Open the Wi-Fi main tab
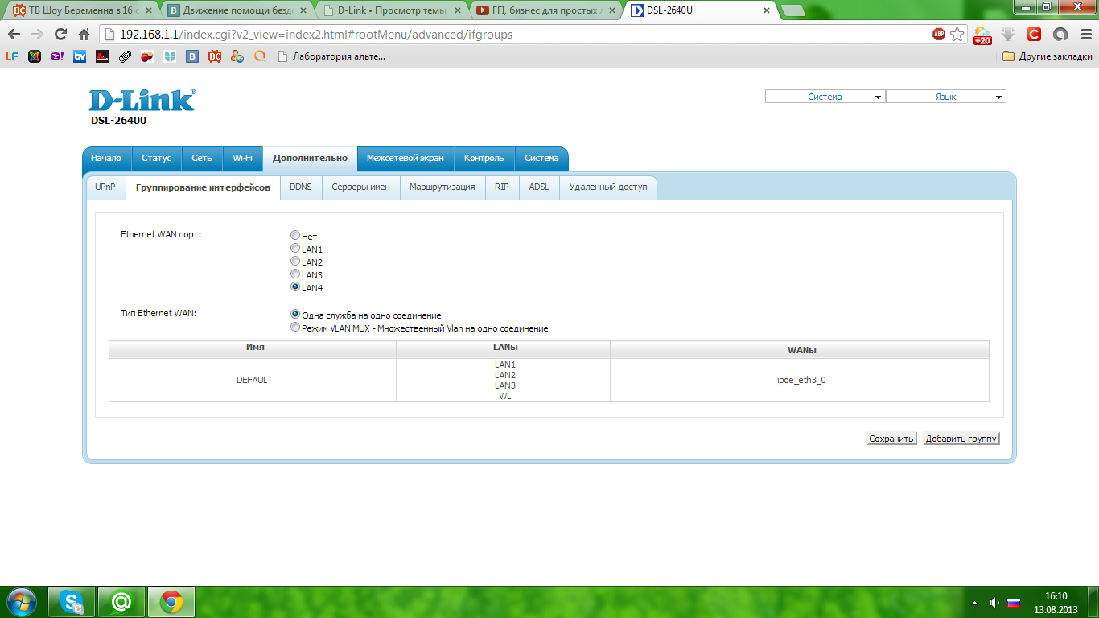1099x618 pixels. [x=243, y=159]
